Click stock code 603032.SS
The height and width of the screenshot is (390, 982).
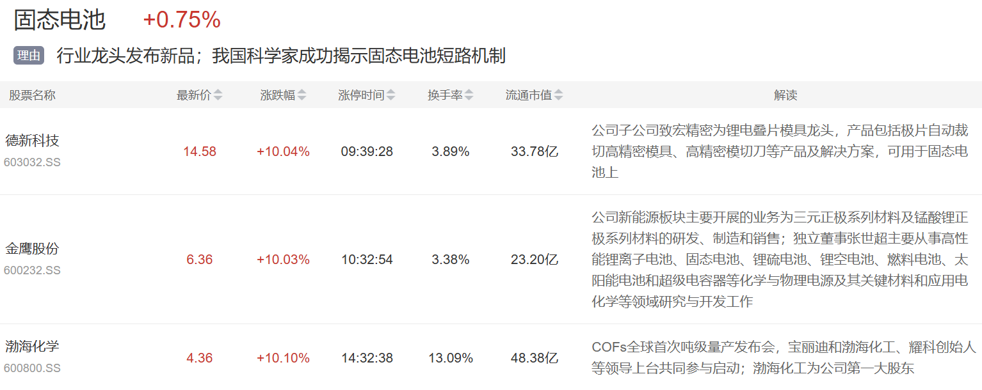pyautogui.click(x=32, y=162)
